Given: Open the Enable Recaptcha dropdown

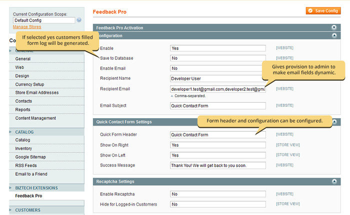Looking at the screenshot, I should [217, 194].
